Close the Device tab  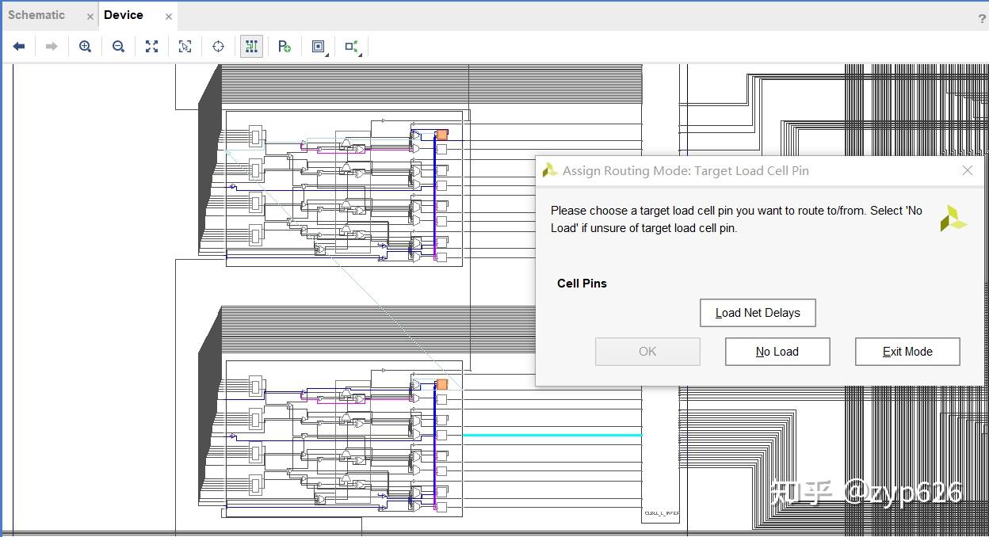169,17
